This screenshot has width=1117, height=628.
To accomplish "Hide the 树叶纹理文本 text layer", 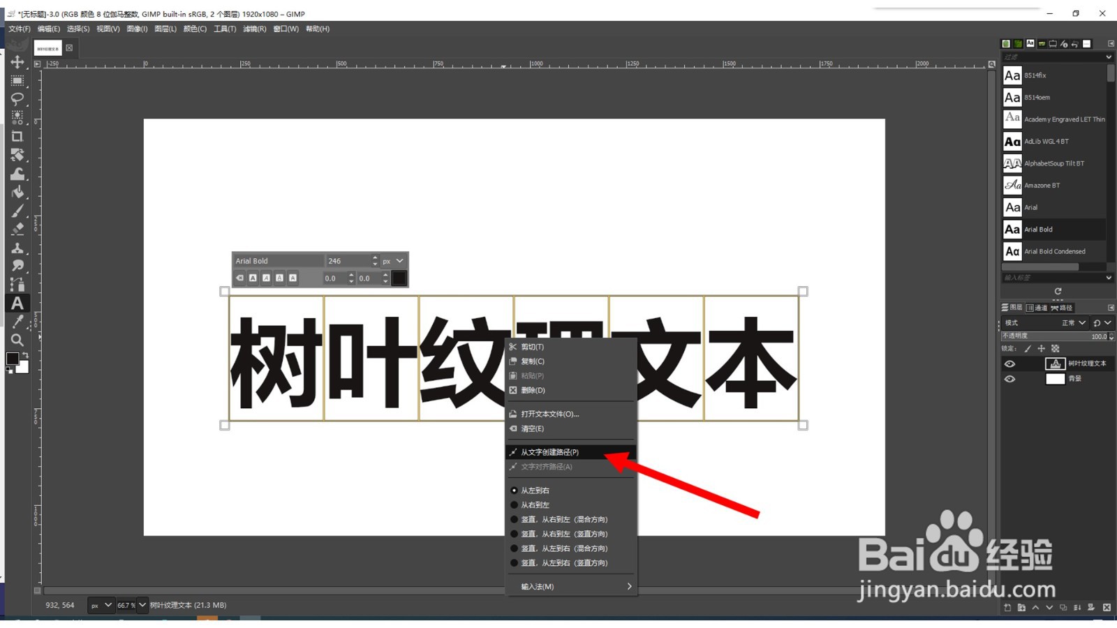I will (1010, 364).
